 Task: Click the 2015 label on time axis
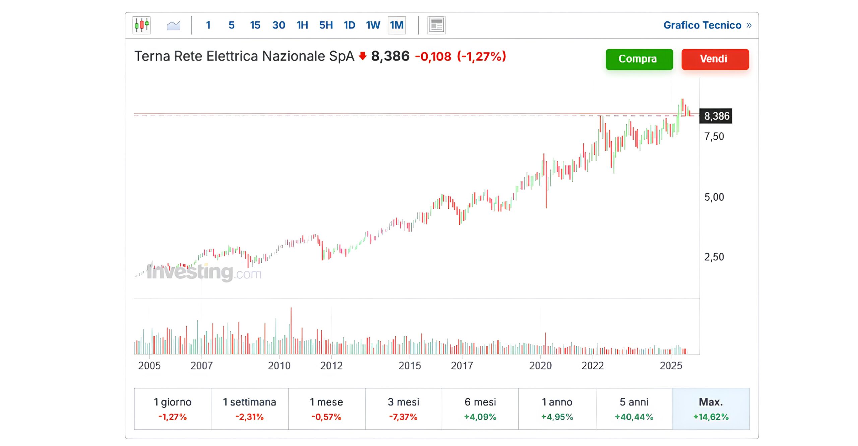410,366
